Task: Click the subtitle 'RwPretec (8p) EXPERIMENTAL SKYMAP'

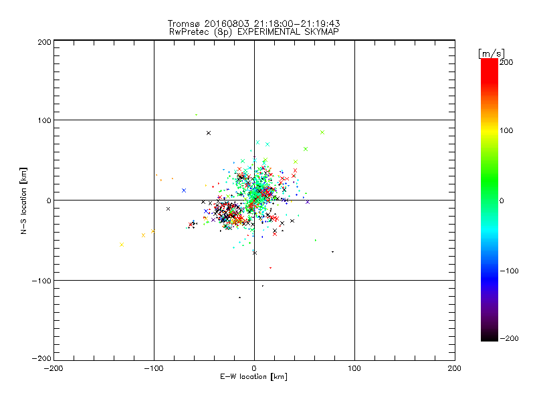Action: pyautogui.click(x=253, y=32)
